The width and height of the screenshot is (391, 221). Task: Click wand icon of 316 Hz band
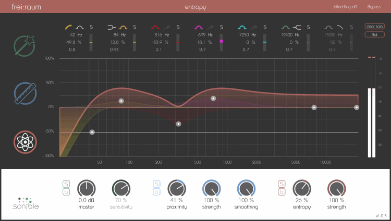point(167,27)
